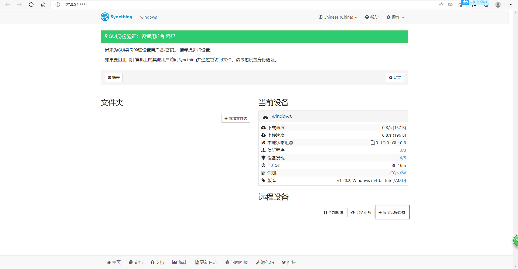Click the page vertical scrollbar
518x269 pixels.
pos(516,139)
